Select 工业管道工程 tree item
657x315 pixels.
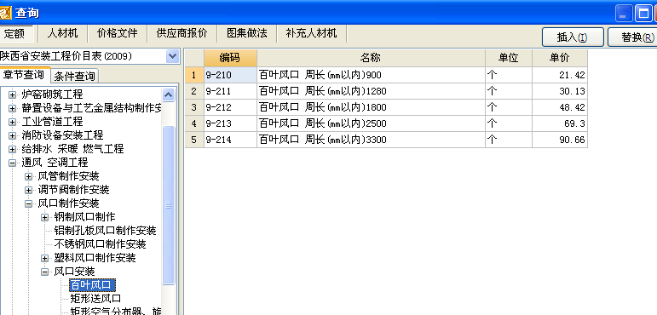52,122
